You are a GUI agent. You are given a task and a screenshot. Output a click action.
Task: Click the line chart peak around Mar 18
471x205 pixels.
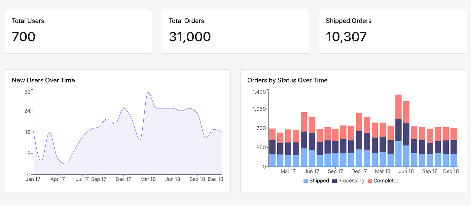click(148, 93)
